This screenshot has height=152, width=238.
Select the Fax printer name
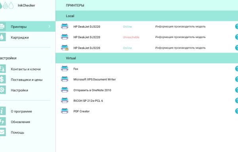point(76,69)
